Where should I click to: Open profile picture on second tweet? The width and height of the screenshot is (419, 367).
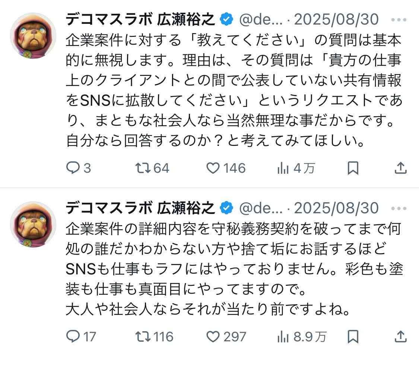coord(33,224)
